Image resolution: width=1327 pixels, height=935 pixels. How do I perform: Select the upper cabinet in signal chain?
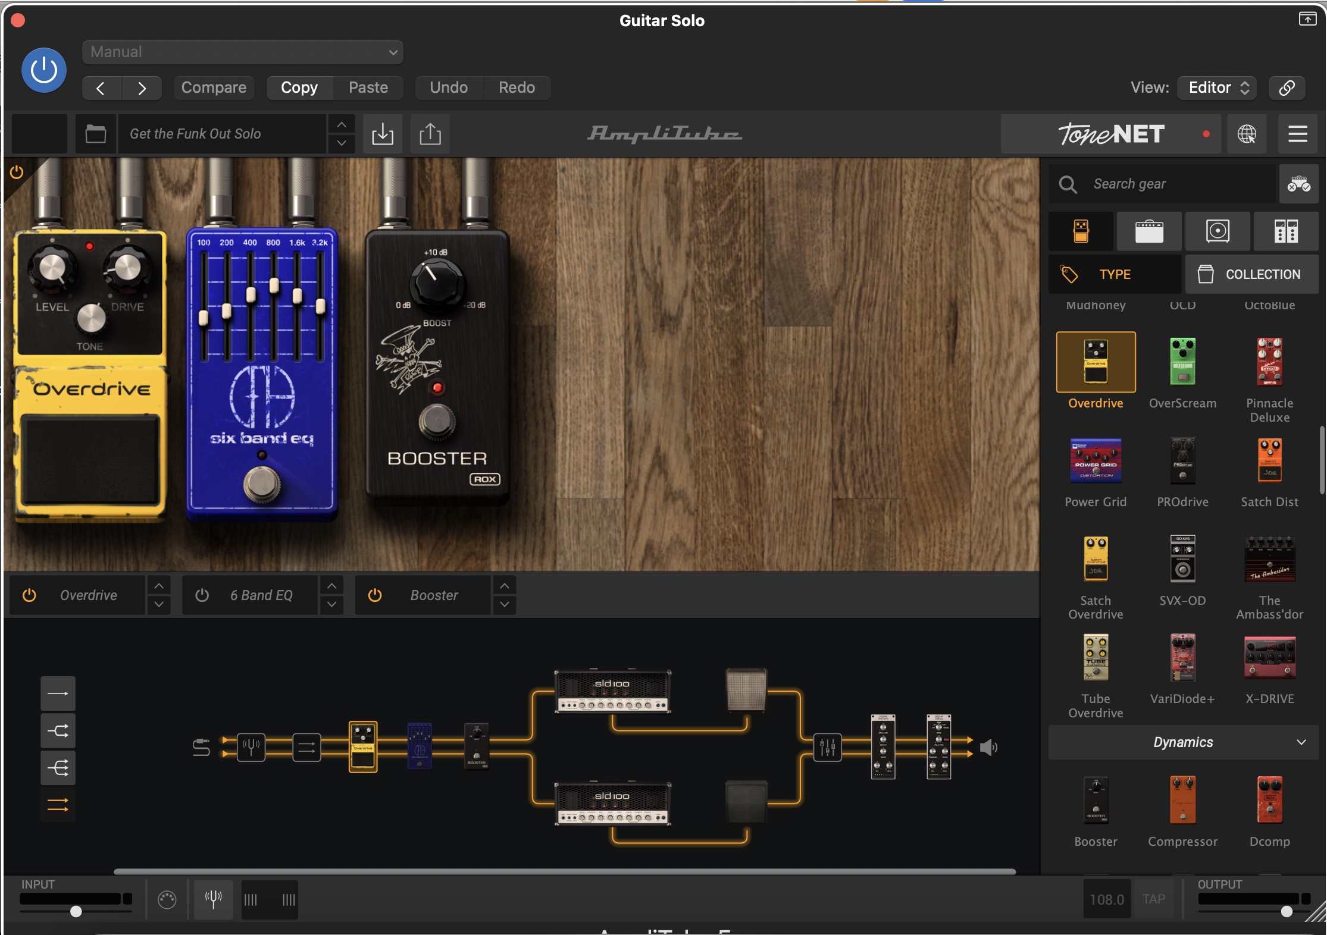tap(746, 690)
